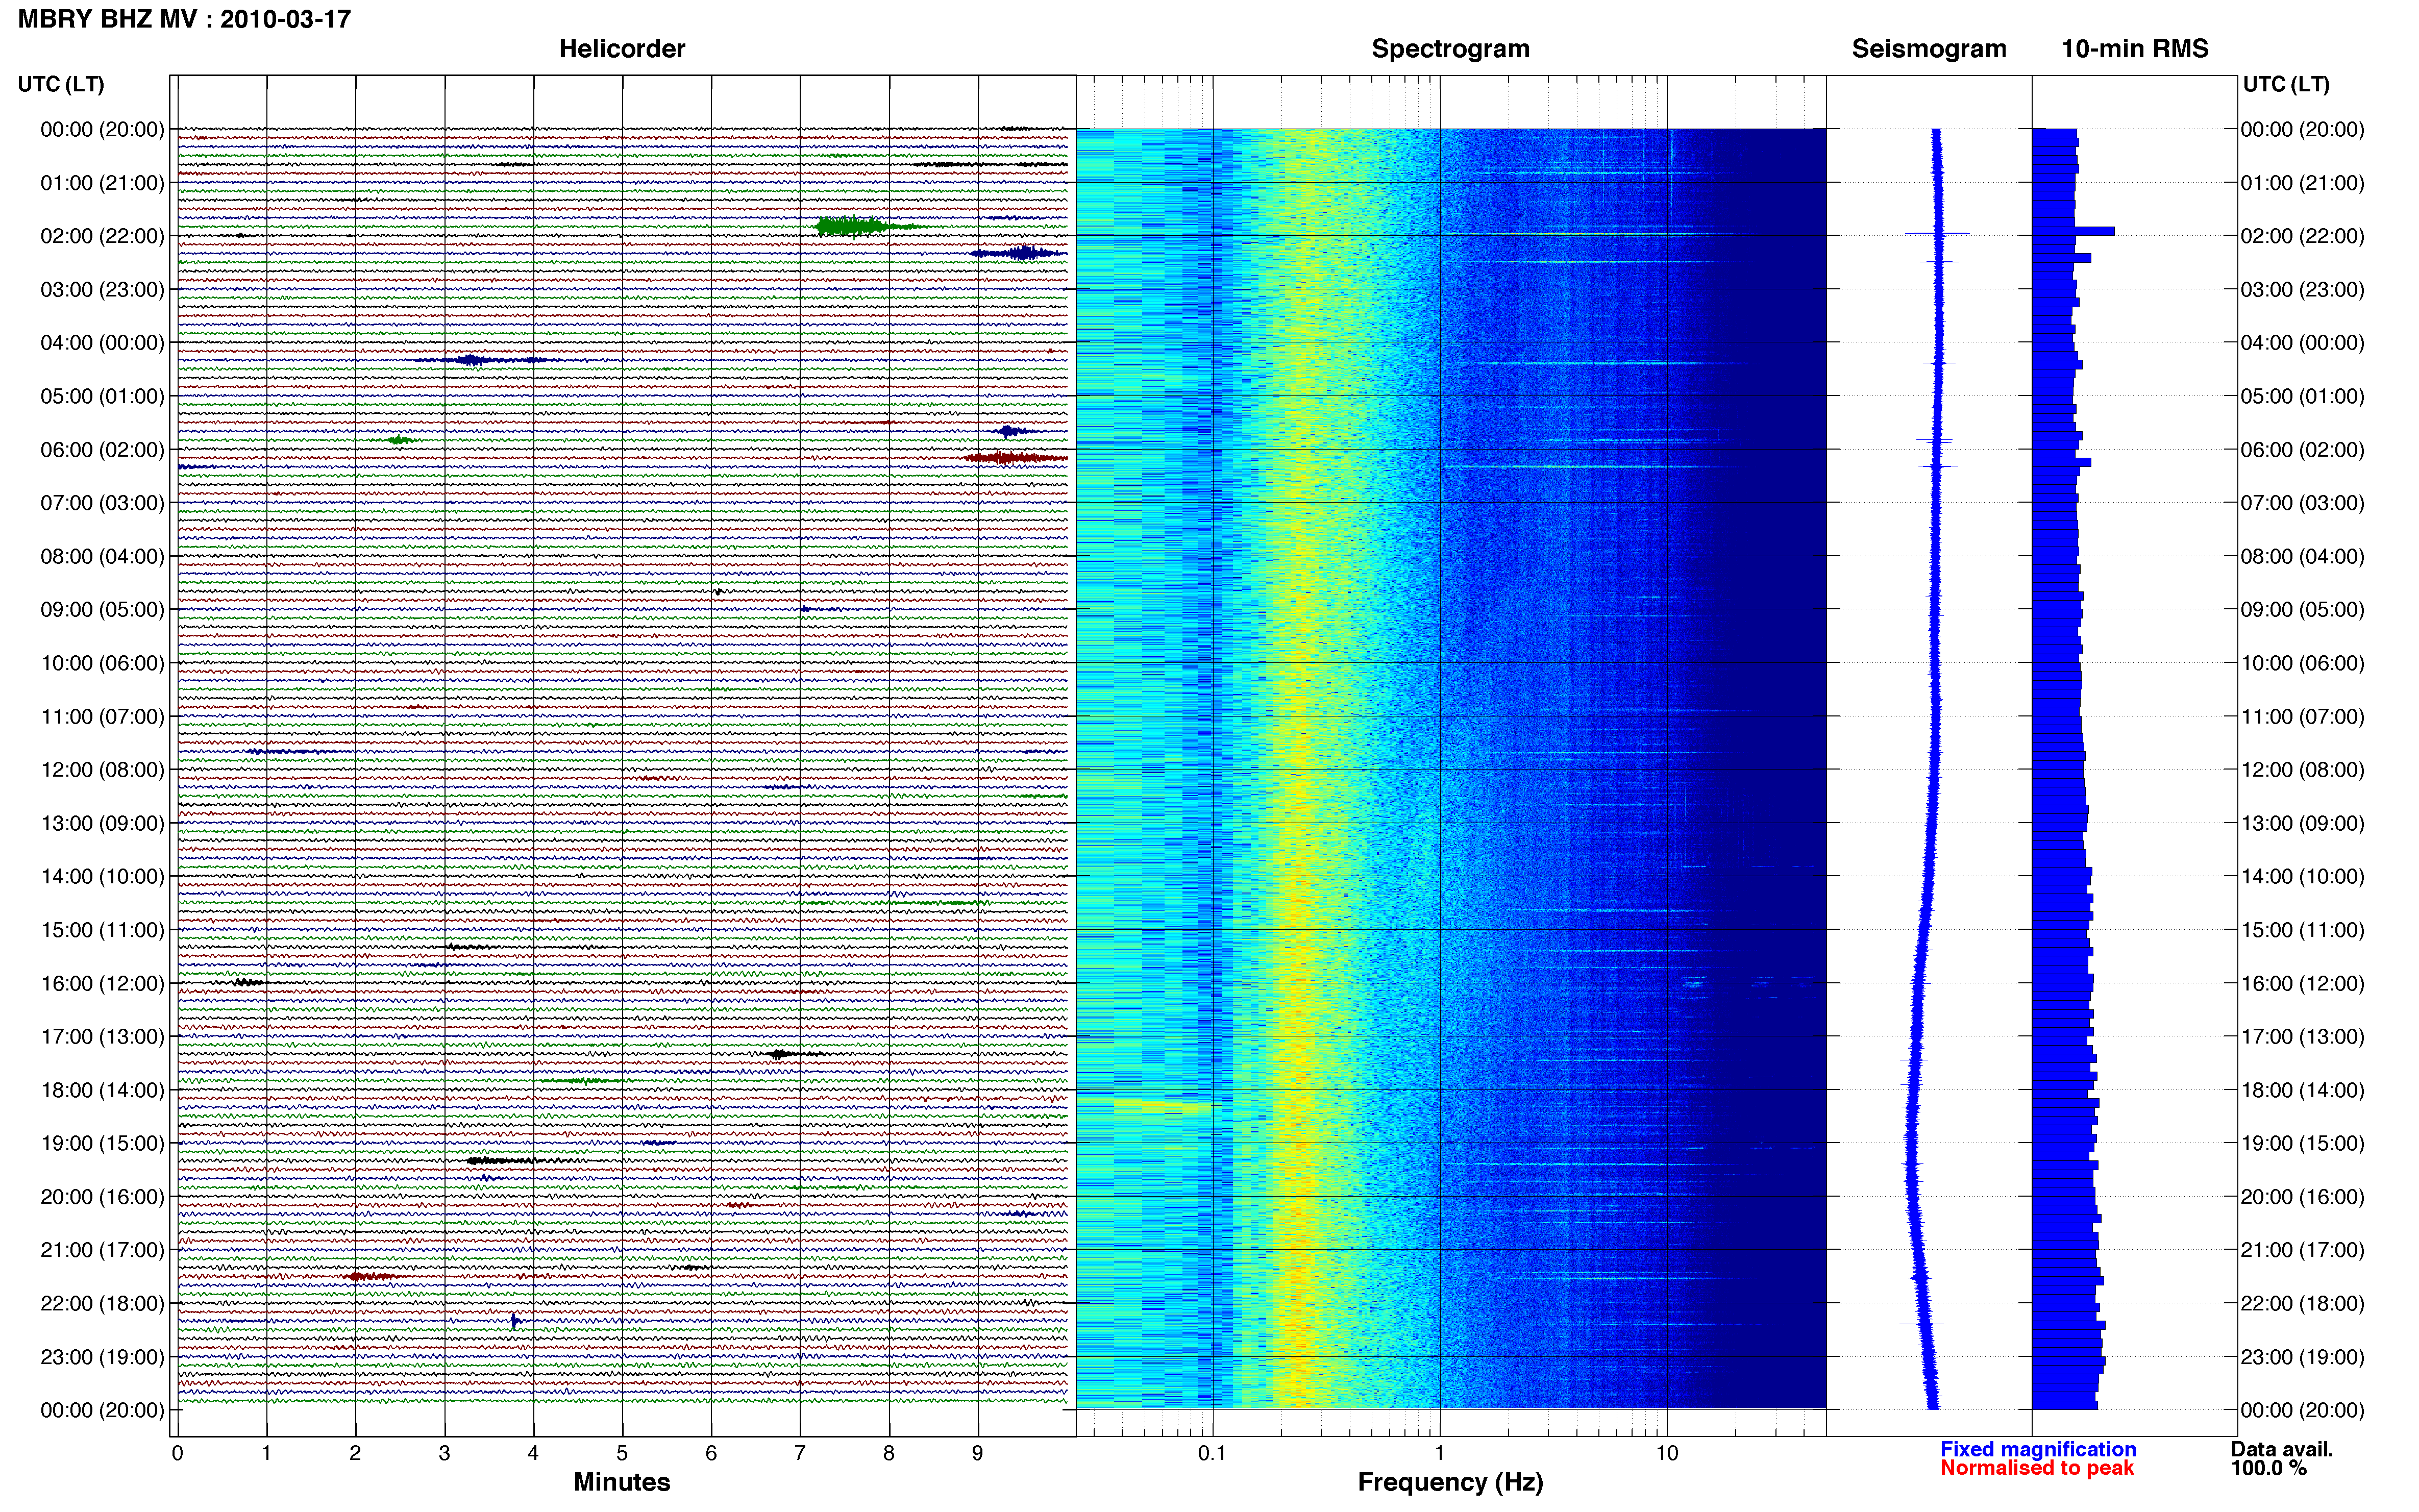Click the '0.1' tick on the Frequency axis
2419x1512 pixels.
tap(1212, 1453)
